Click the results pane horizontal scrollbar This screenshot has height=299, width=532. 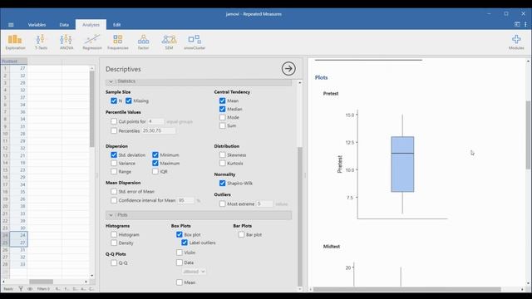tap(407, 289)
